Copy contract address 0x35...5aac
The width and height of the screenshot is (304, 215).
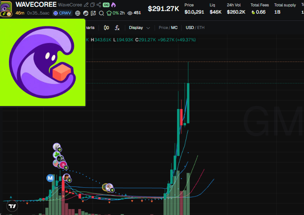[38, 13]
